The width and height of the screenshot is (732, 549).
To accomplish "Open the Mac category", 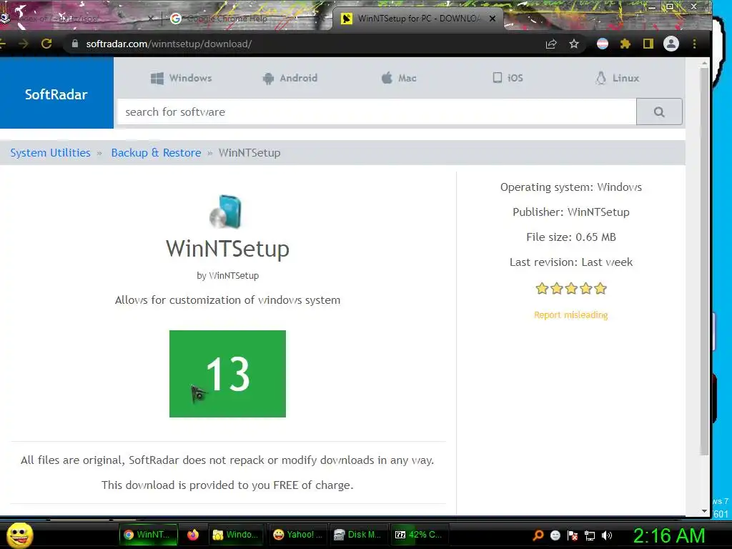I will point(399,78).
